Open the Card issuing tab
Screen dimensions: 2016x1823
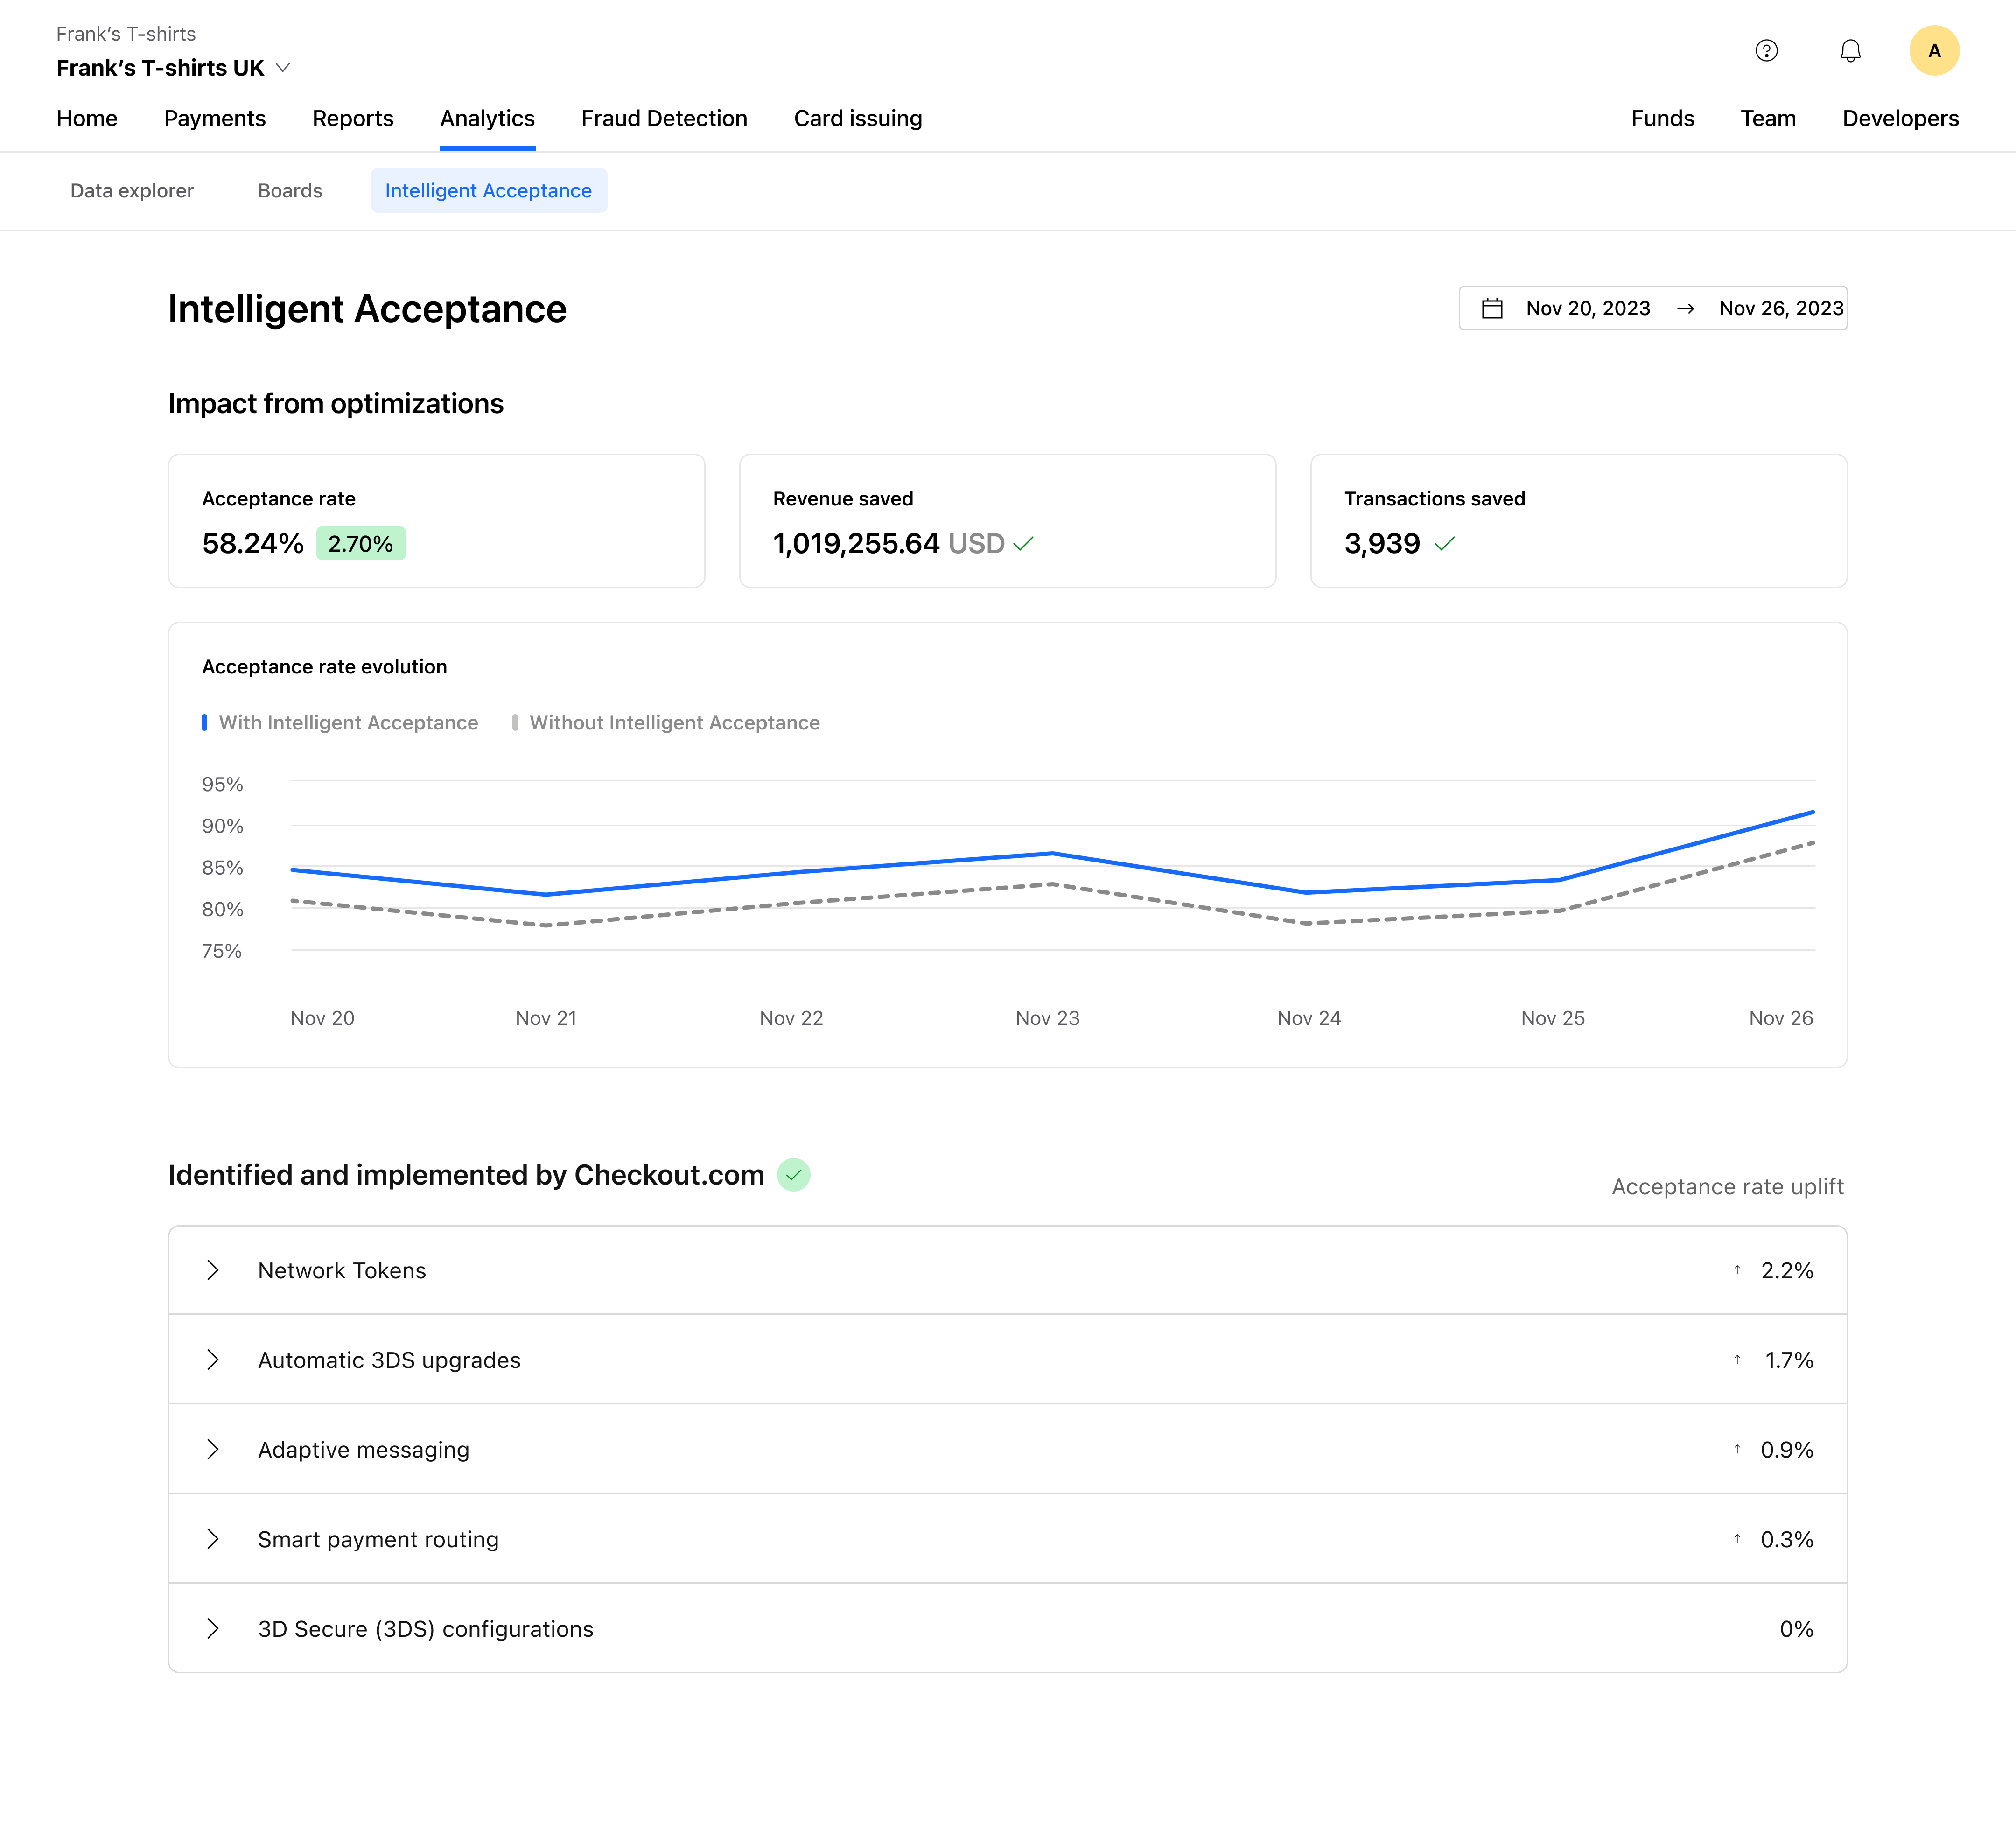coord(858,118)
